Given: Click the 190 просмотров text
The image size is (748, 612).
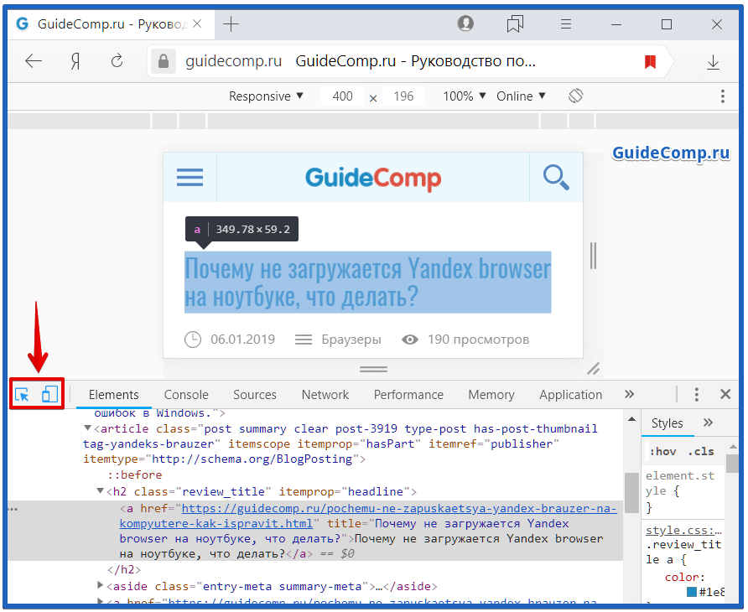Looking at the screenshot, I should [x=478, y=340].
